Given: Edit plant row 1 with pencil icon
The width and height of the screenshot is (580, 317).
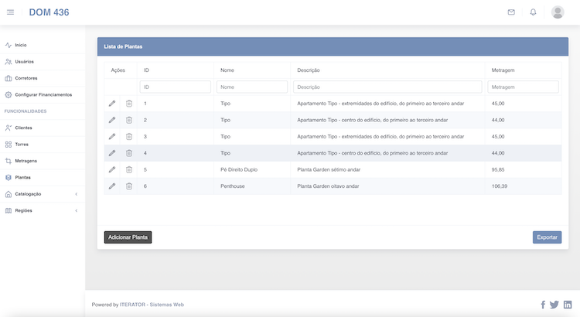Looking at the screenshot, I should (x=112, y=104).
